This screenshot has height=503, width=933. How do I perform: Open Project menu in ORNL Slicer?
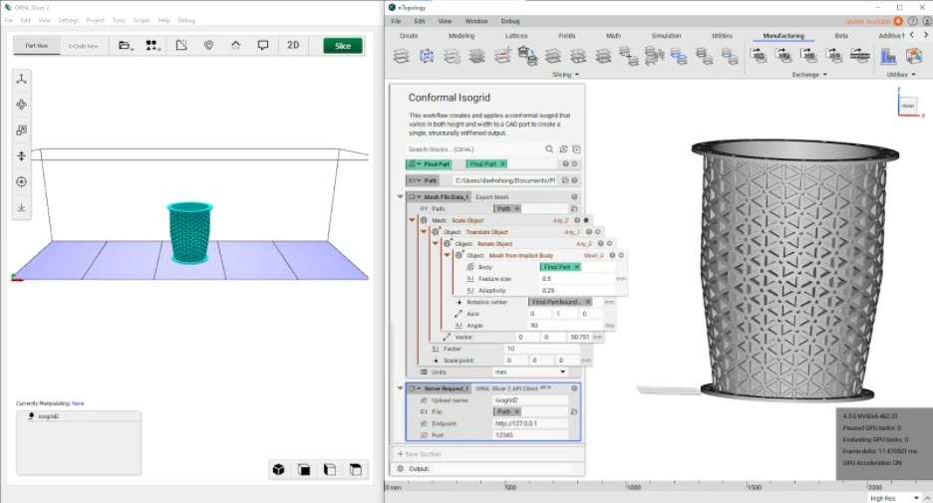click(x=96, y=20)
